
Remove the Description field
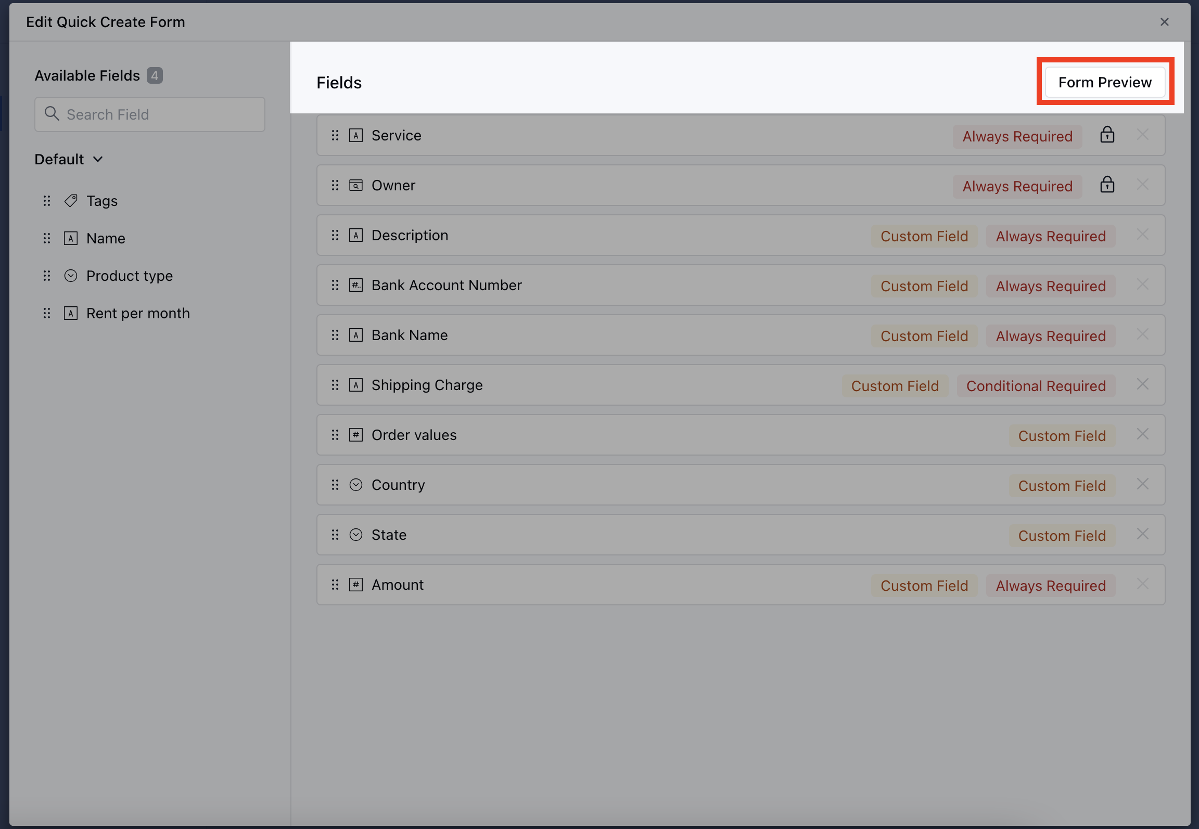[1143, 235]
